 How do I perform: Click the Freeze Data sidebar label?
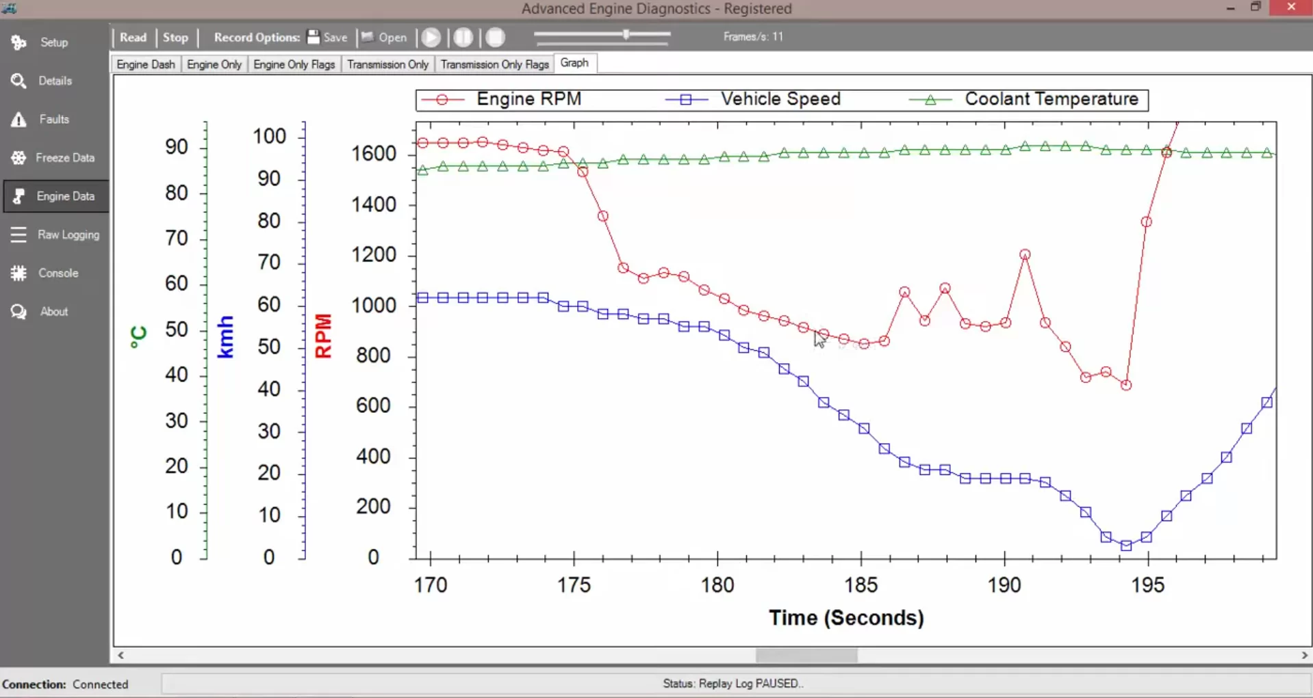[65, 157]
